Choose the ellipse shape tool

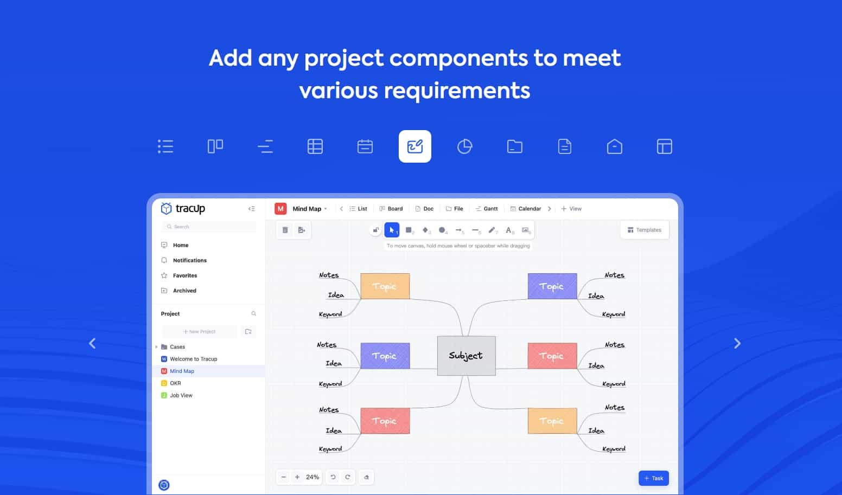coord(442,230)
